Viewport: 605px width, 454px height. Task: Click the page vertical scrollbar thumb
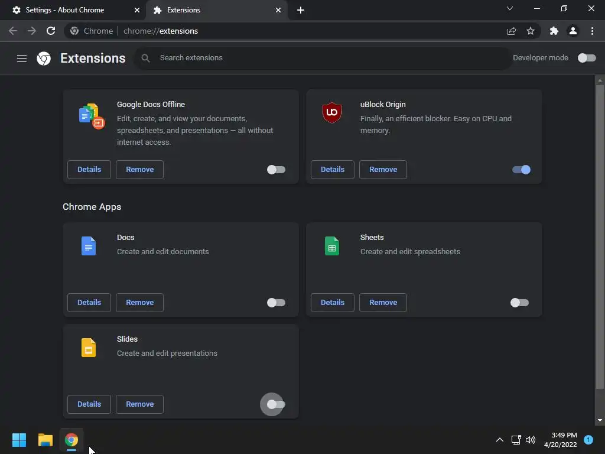(600, 236)
